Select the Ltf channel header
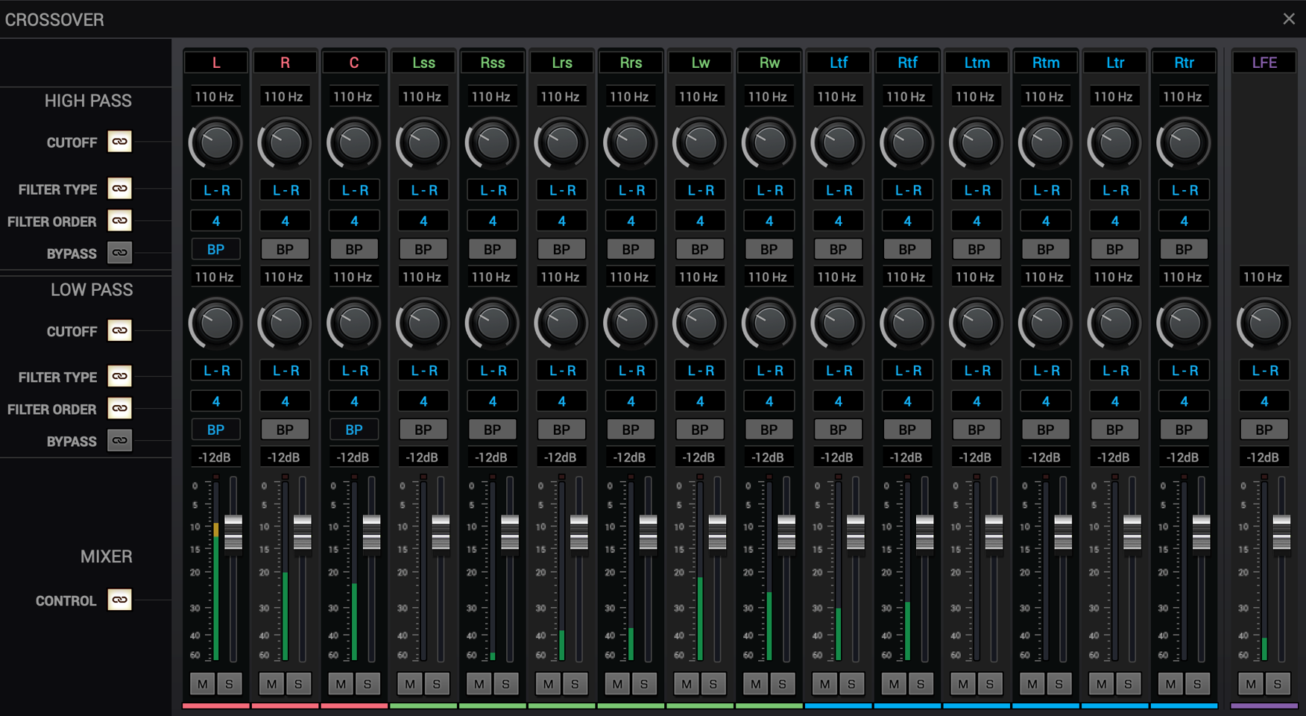The width and height of the screenshot is (1306, 716). pyautogui.click(x=838, y=62)
